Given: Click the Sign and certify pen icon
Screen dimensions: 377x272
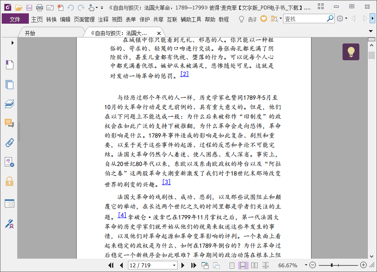Looking at the screenshot, I should click(9, 223).
